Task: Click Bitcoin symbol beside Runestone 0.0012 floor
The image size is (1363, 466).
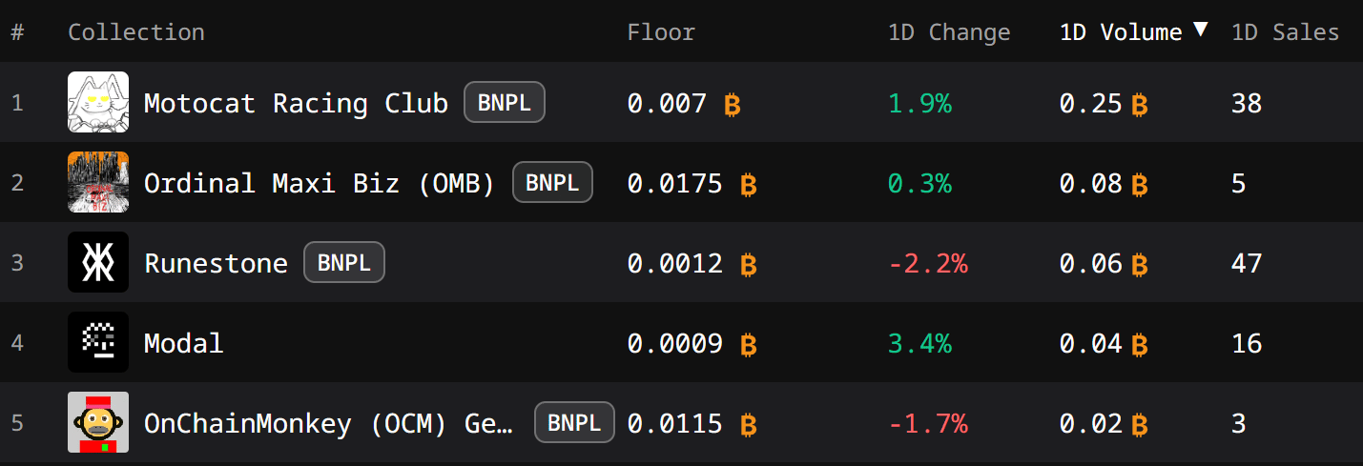Action: 749,264
